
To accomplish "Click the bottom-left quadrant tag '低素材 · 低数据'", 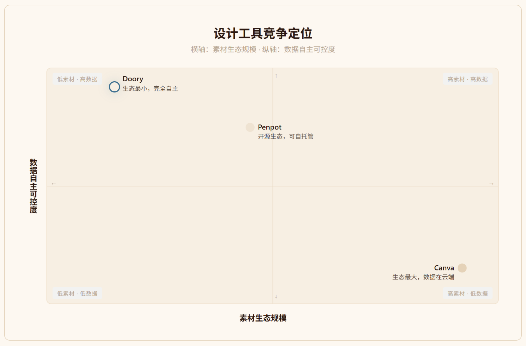I will point(77,293).
